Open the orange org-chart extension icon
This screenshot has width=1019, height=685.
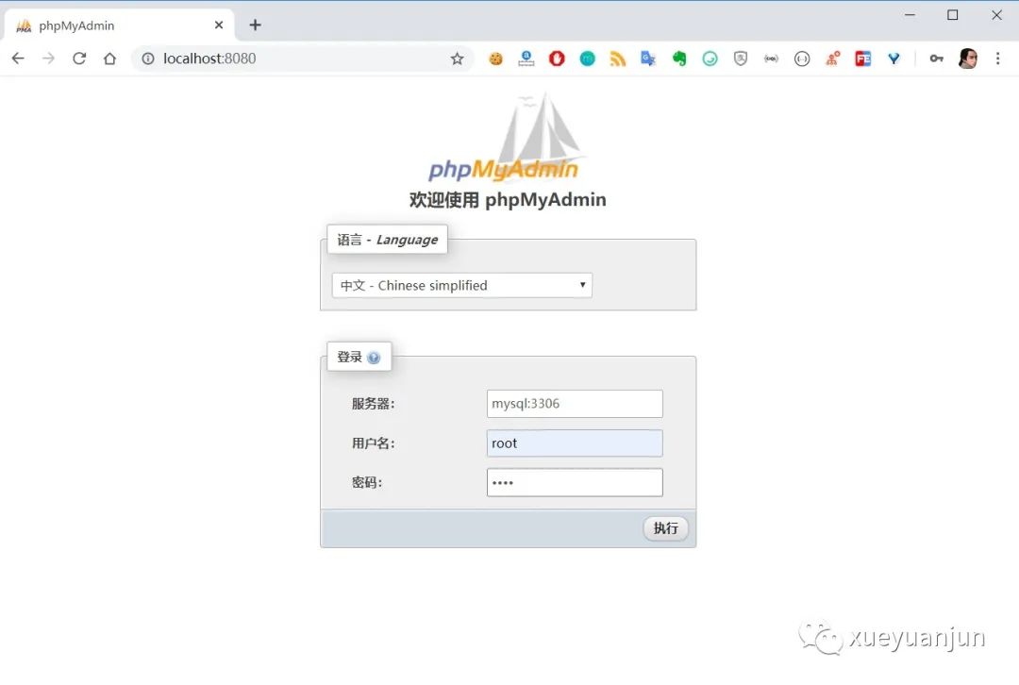(832, 58)
